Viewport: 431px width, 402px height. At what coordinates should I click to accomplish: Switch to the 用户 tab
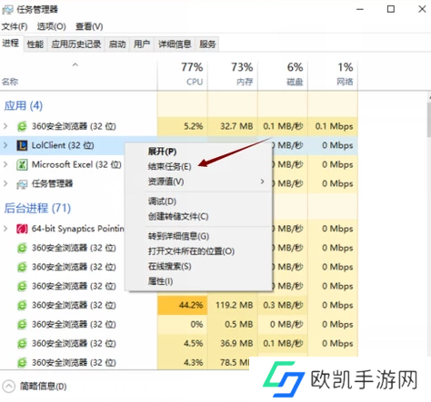click(142, 44)
